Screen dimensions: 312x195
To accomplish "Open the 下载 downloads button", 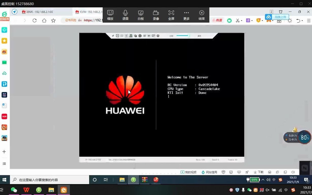I will 259,172.
